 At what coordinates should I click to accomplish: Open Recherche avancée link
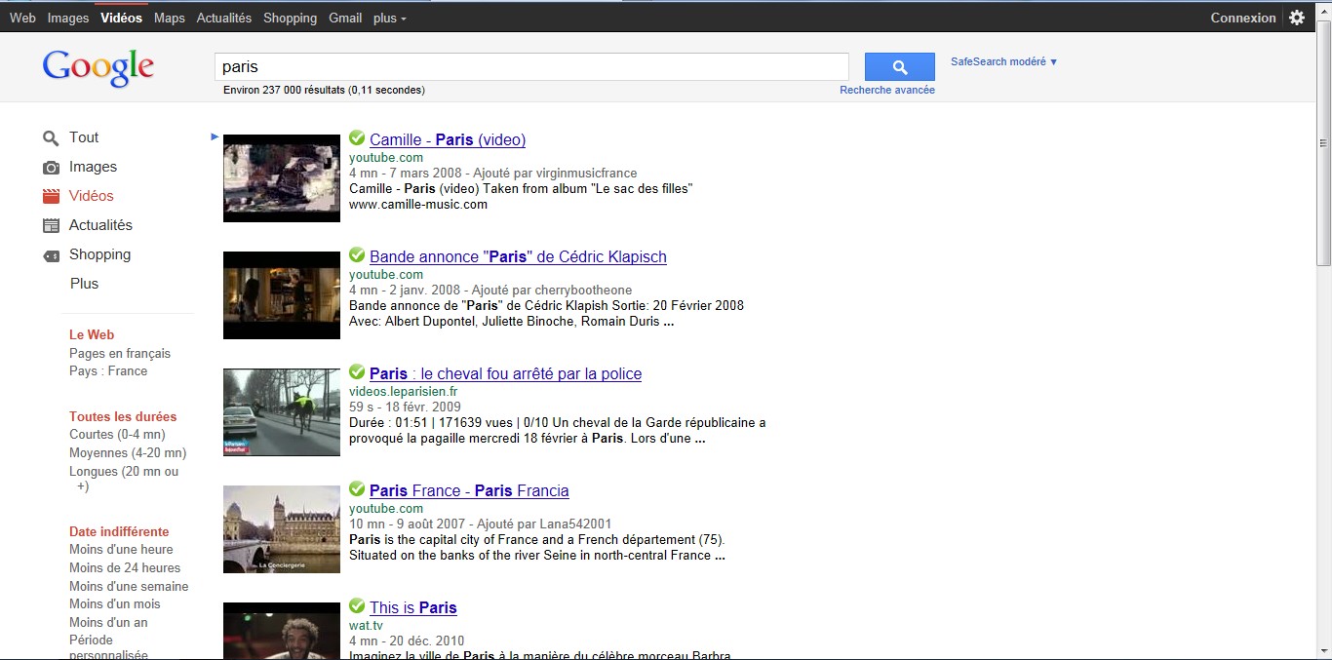tap(887, 90)
